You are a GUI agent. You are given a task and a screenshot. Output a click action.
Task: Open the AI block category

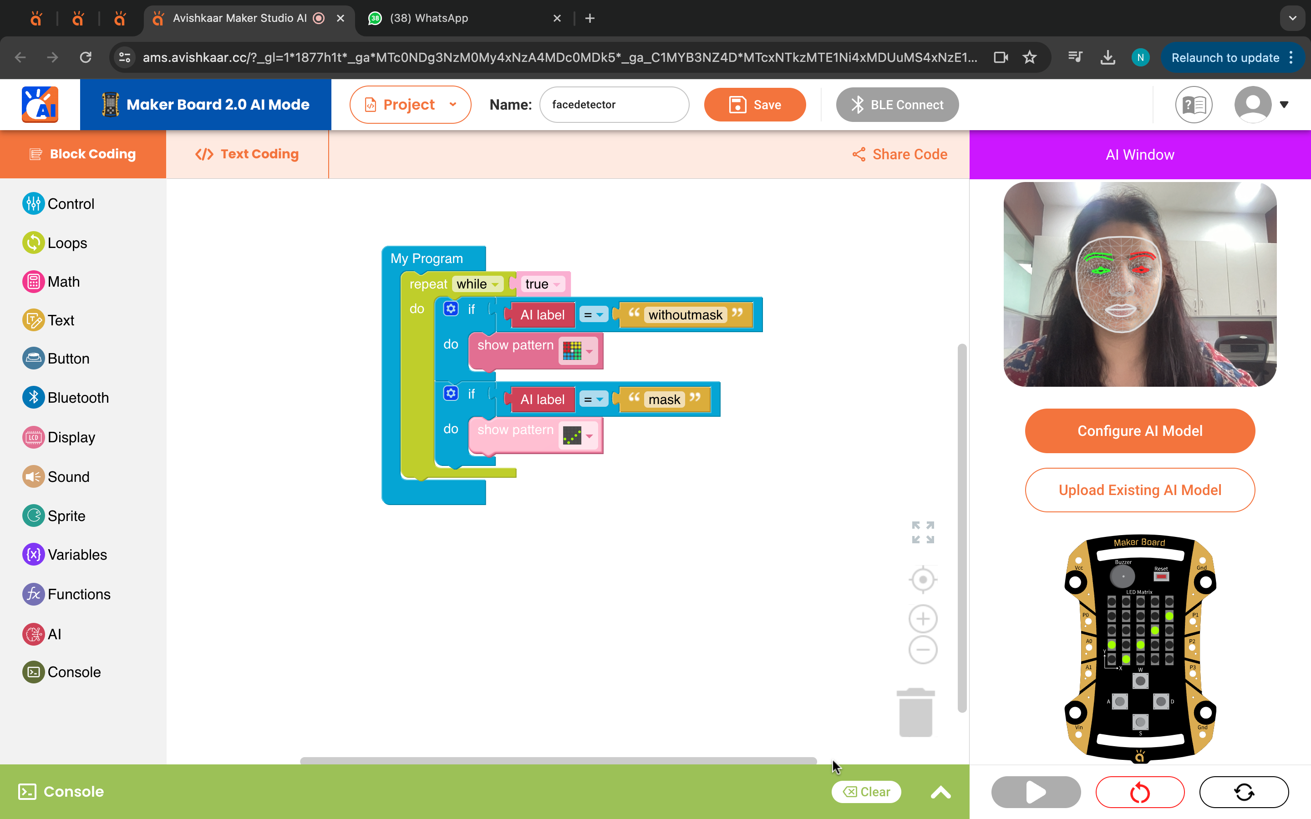tap(54, 634)
